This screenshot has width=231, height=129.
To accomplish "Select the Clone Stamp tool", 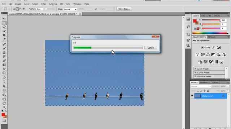I will pyautogui.click(x=4, y=52).
